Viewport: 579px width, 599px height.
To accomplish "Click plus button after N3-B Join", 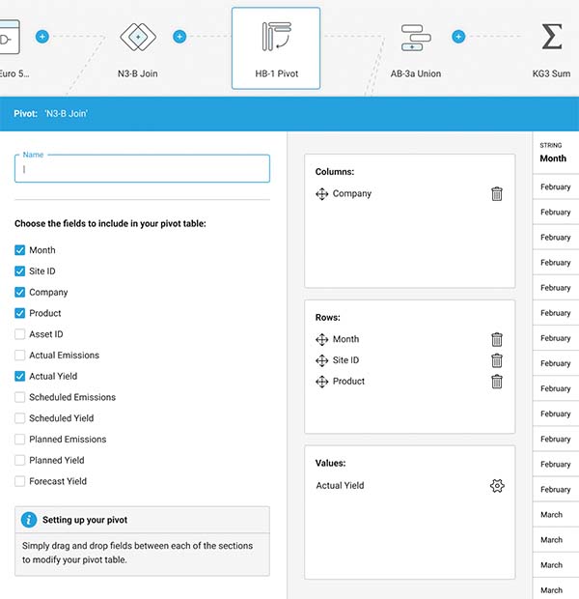I will tap(179, 37).
